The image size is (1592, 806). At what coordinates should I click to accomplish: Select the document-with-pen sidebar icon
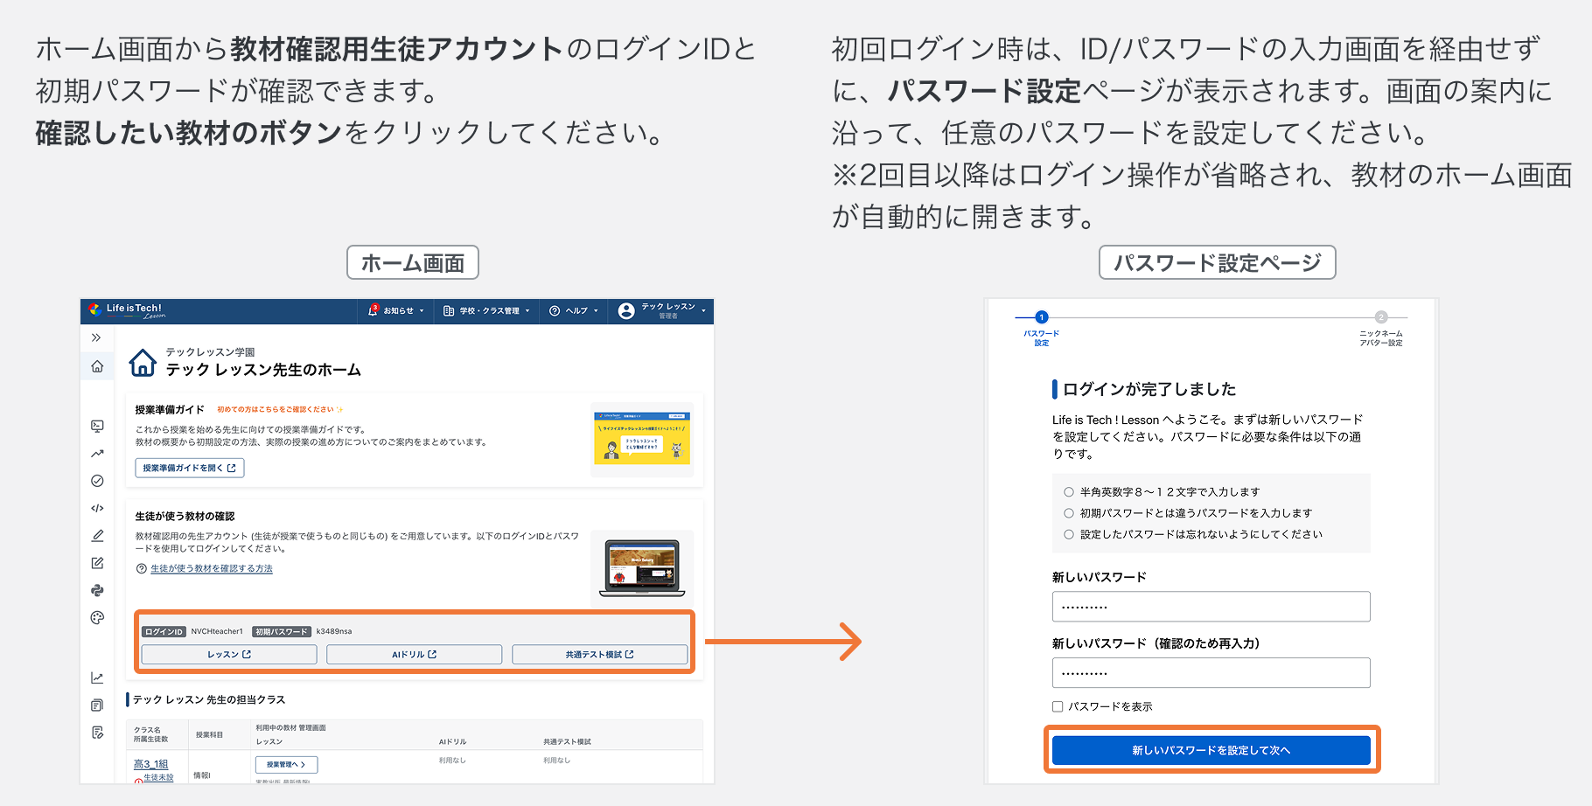tap(97, 733)
